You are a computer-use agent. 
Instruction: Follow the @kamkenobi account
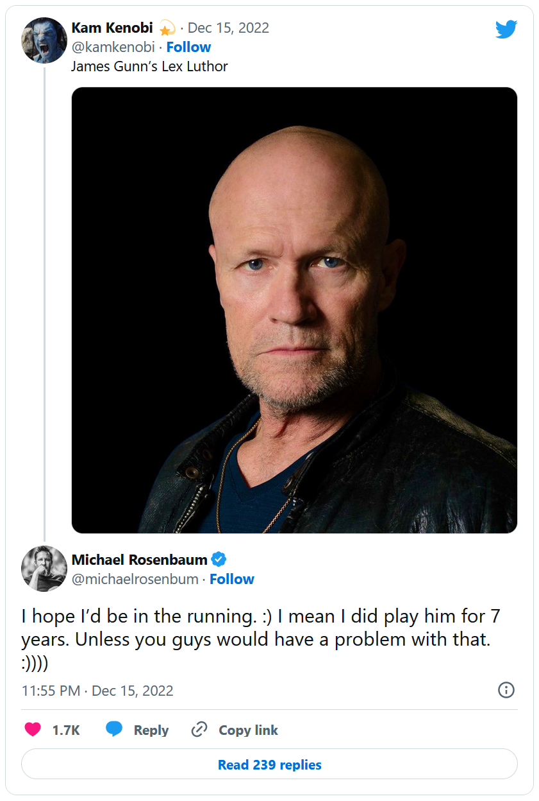coord(188,47)
